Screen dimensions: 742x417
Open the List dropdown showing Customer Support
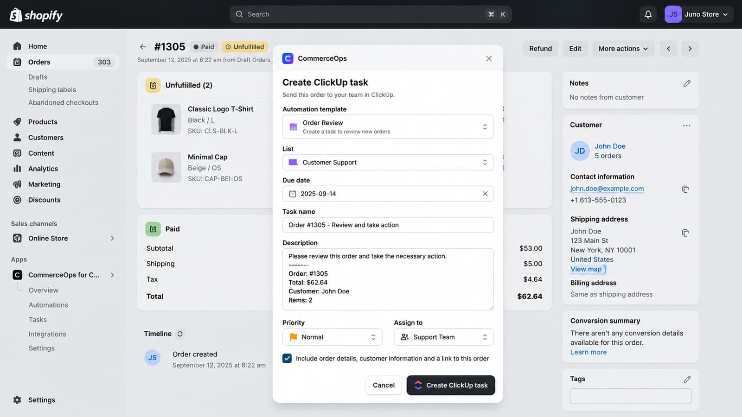(388, 162)
